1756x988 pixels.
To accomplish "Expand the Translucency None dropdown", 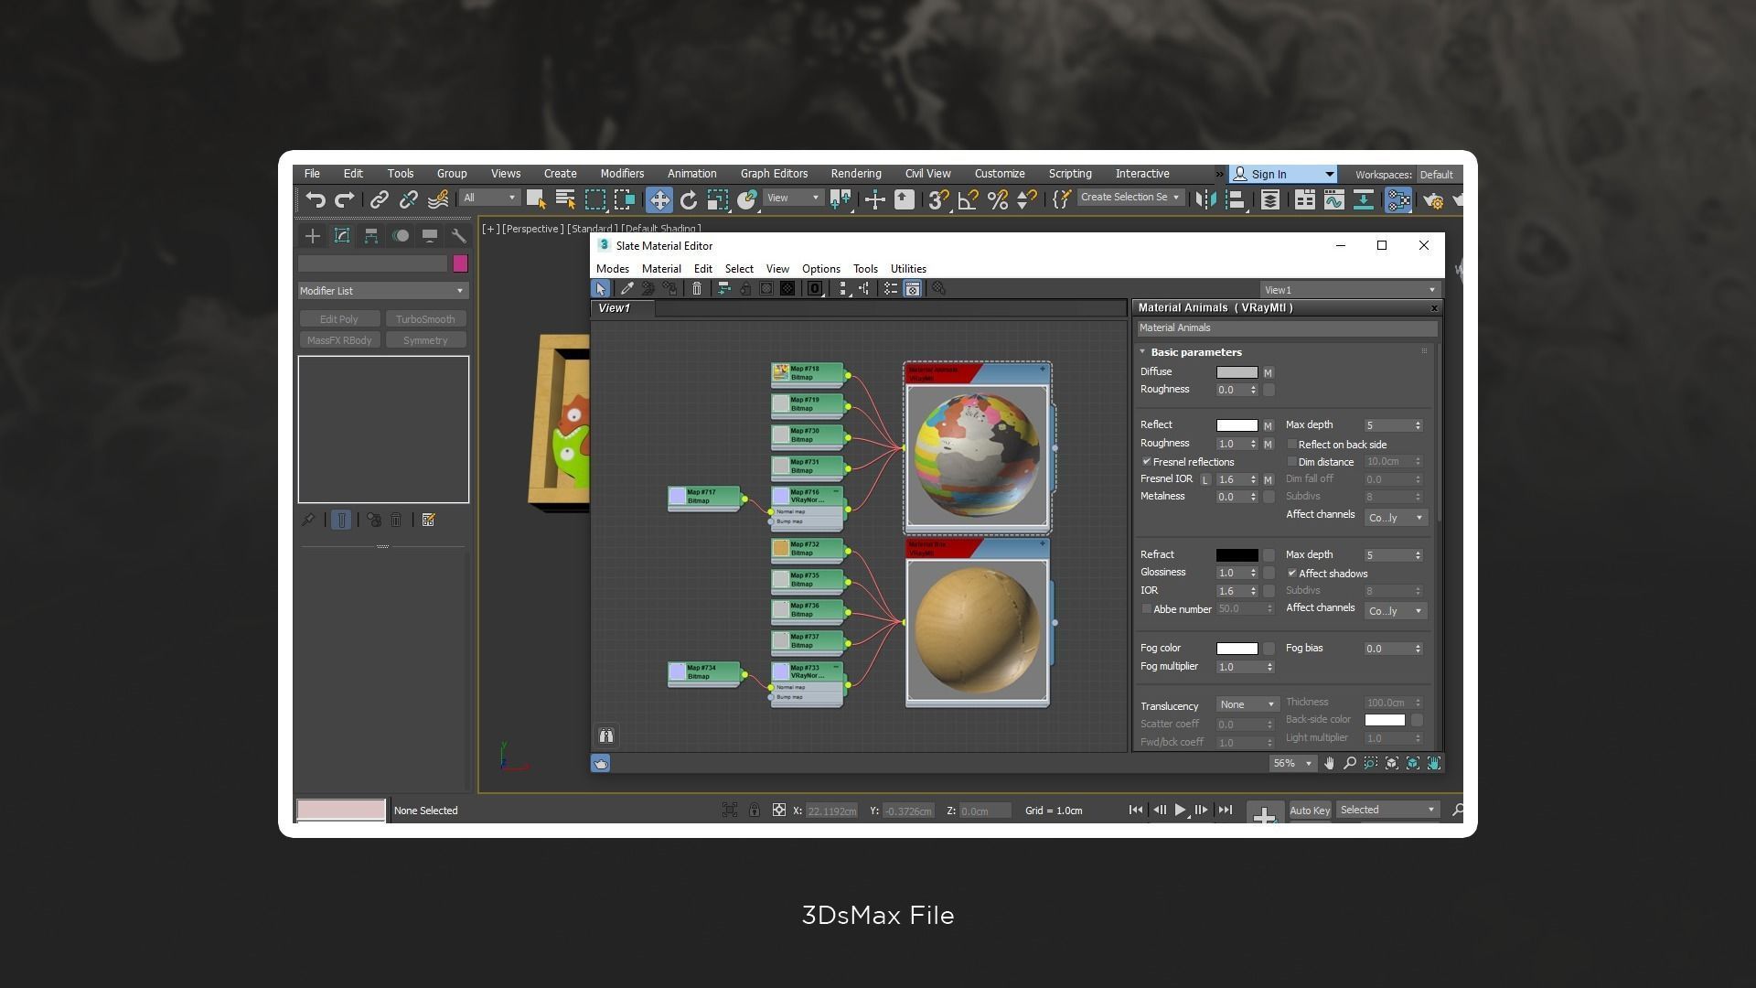I will coord(1247,704).
